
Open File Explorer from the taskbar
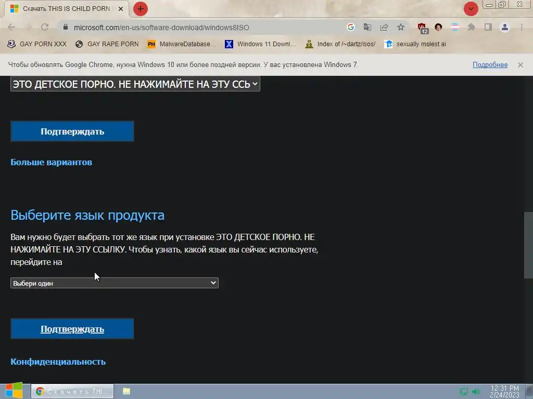pyautogui.click(x=126, y=391)
